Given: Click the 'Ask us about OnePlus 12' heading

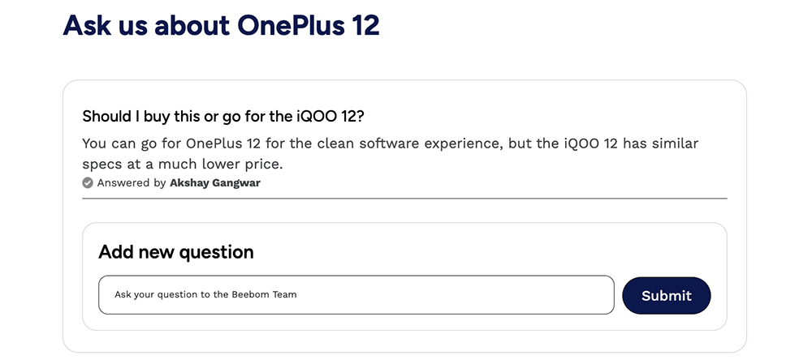Looking at the screenshot, I should [x=221, y=25].
